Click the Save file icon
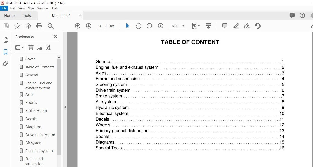This screenshot has height=167, width=313. tap(6, 26)
